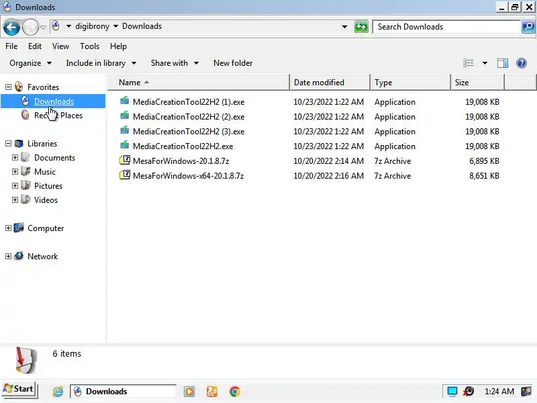The width and height of the screenshot is (537, 403).
Task: Collapse the Favorites tree group
Action: (x=8, y=87)
